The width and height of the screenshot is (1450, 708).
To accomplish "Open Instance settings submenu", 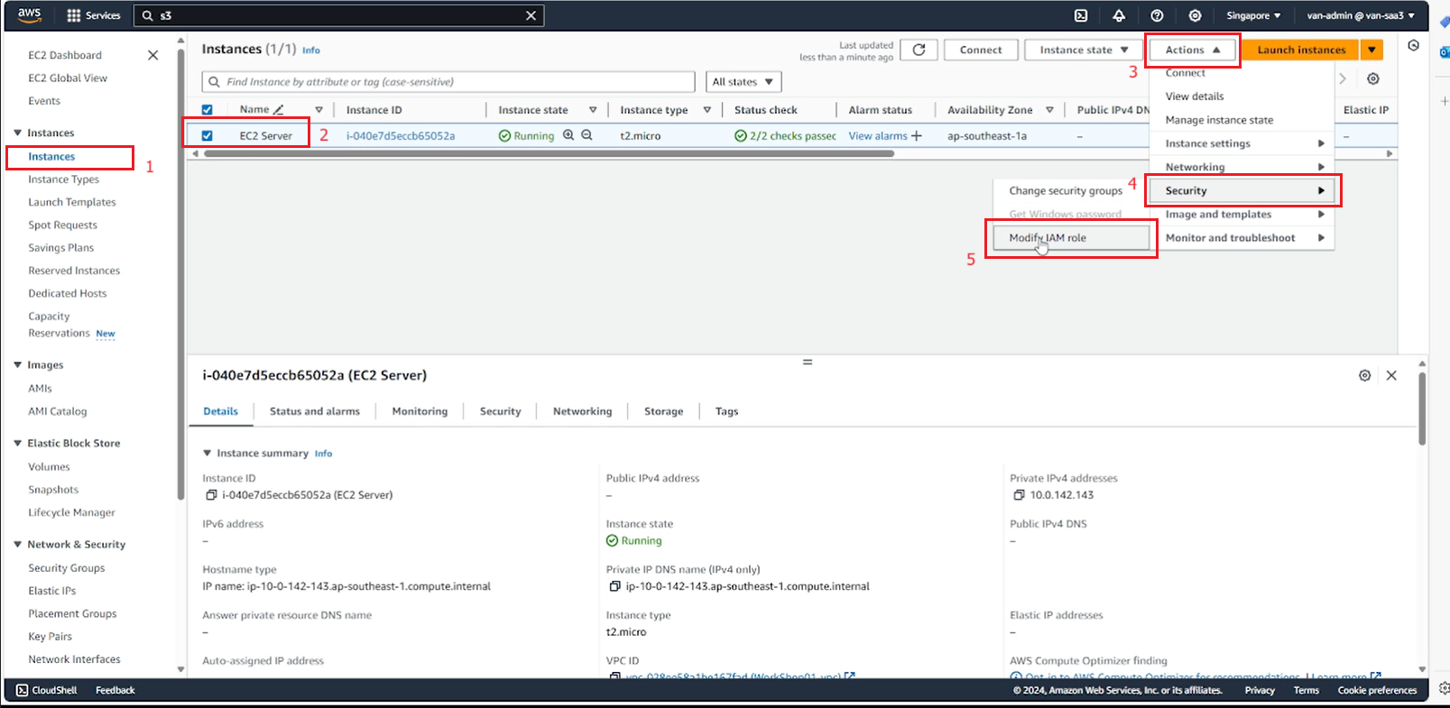I will [1243, 143].
